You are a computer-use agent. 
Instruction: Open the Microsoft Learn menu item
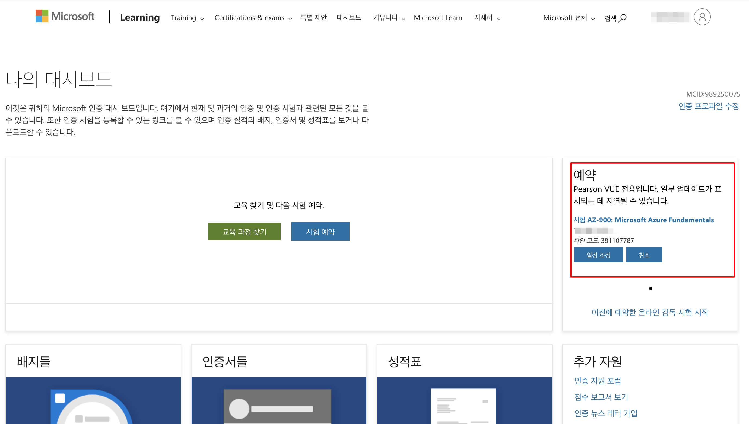438,17
